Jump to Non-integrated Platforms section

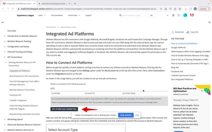pos(182,79)
